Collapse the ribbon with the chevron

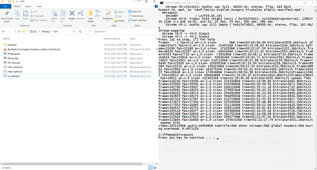point(152,6)
